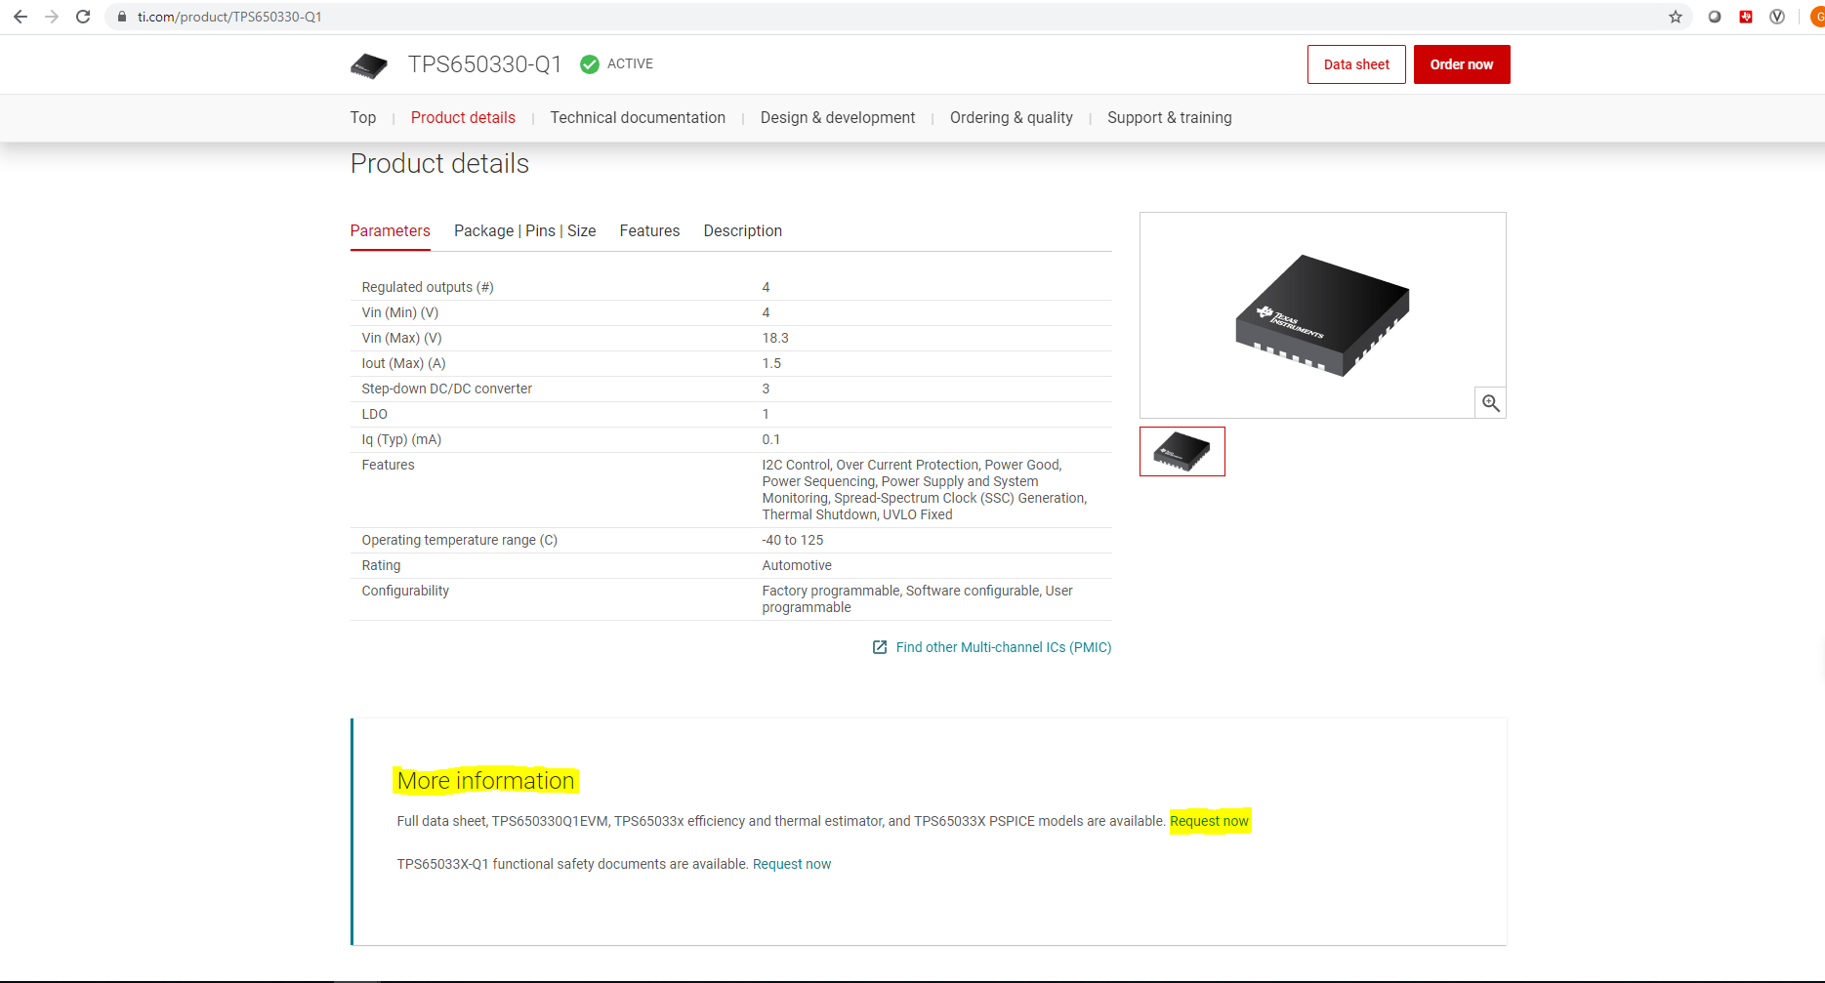The image size is (1825, 983).
Task: Click the 'LDO' parameter label
Action: 375,414
